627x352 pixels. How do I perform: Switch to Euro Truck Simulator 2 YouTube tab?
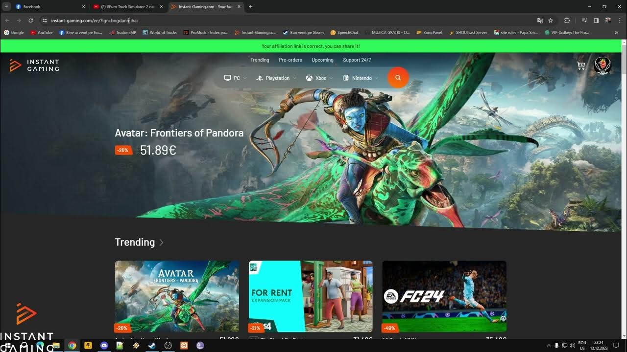click(x=128, y=7)
